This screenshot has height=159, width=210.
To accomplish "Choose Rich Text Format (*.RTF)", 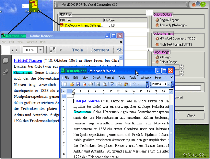I will [157, 44].
